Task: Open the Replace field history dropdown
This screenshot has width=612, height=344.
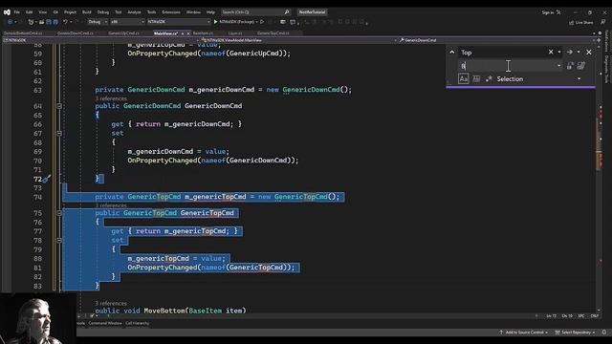Action: pyautogui.click(x=558, y=66)
